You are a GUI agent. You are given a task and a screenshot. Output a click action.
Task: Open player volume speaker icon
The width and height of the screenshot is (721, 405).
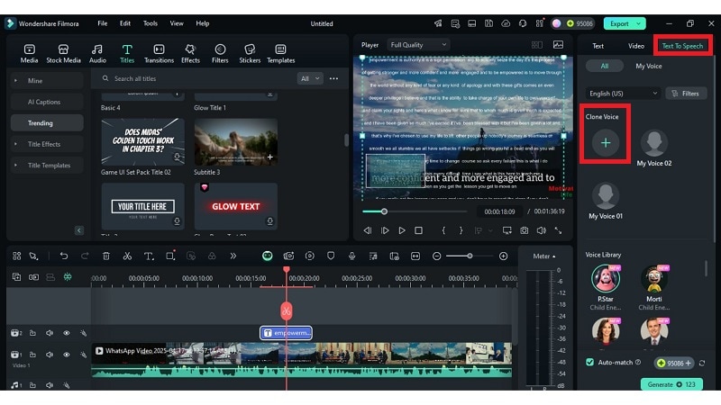(542, 230)
